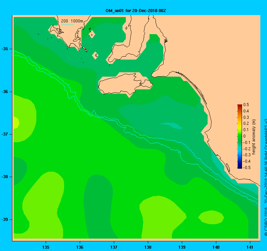Click the '138' longitude label
Viewport: 267px width, 251px height.
(x=148, y=247)
